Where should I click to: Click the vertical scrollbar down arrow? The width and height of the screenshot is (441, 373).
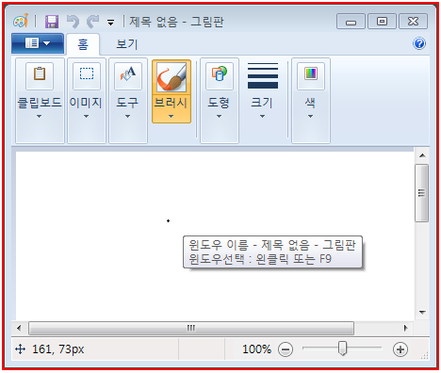(422, 313)
